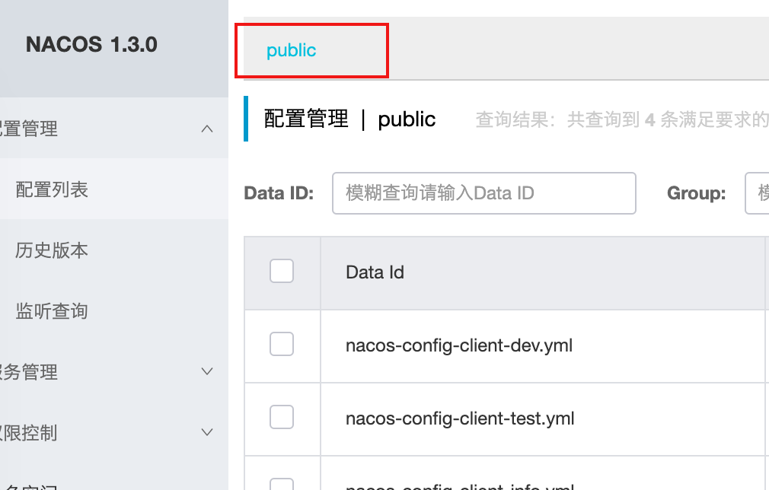Viewport: 769px width, 490px height.
Task: Click the NACOS 1.3.0 logo title
Action: (91, 44)
